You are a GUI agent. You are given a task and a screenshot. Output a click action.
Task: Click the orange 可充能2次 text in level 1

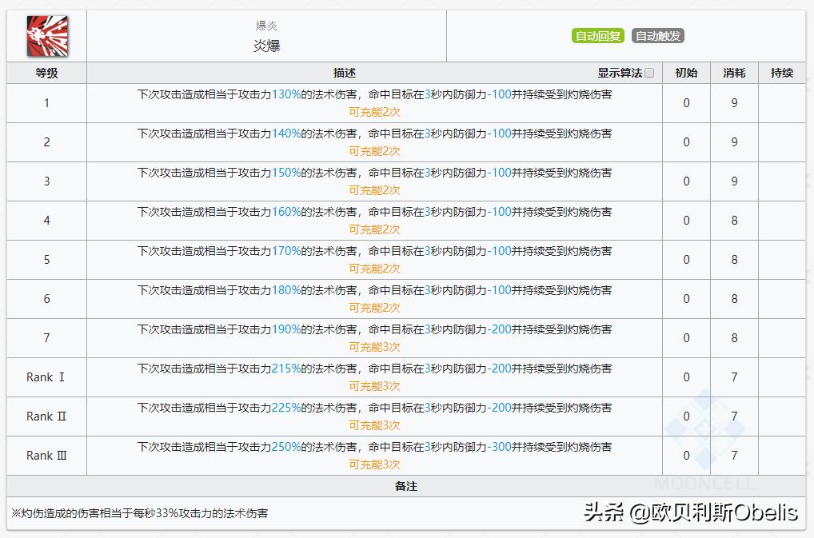point(375,112)
